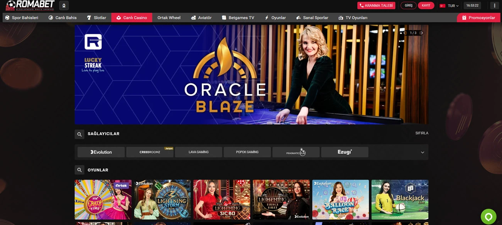The height and width of the screenshot is (225, 502).
Task: Go to the previous banner slide arrow
Action: tap(405, 33)
